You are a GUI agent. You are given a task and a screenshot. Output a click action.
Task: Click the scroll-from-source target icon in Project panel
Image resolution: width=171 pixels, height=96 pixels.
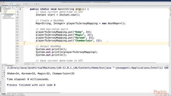point(9,7)
